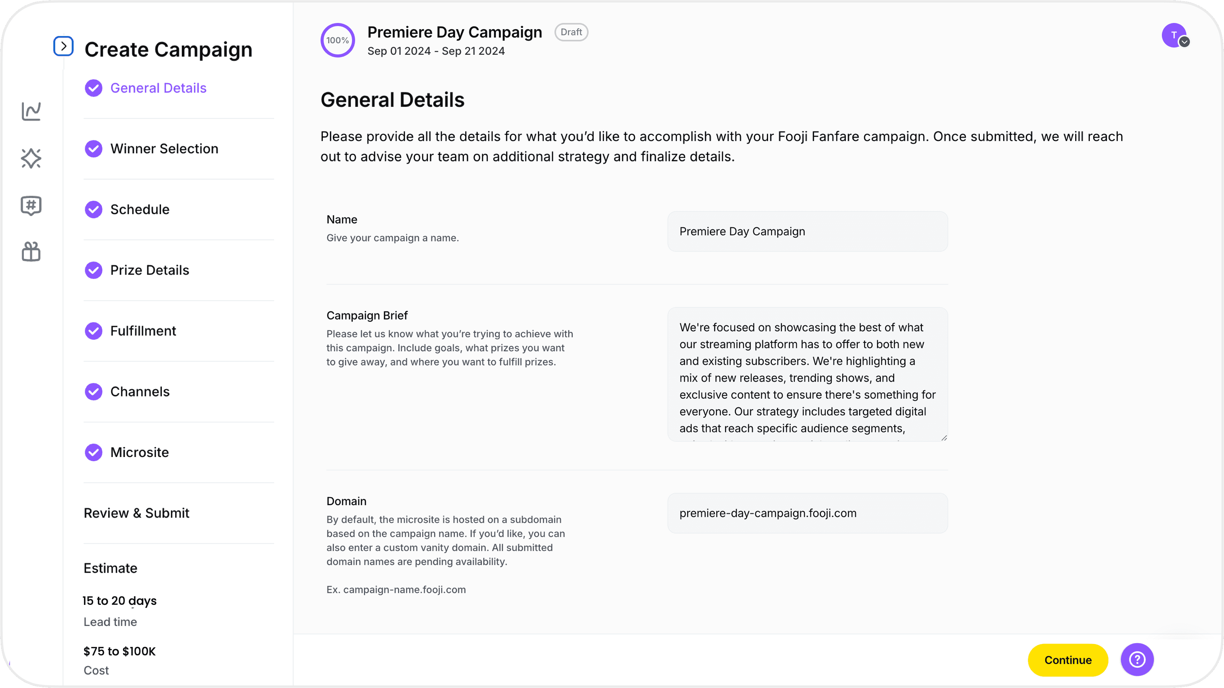Select the General Details step link
Screen dimensions: 1224x688
click(158, 88)
